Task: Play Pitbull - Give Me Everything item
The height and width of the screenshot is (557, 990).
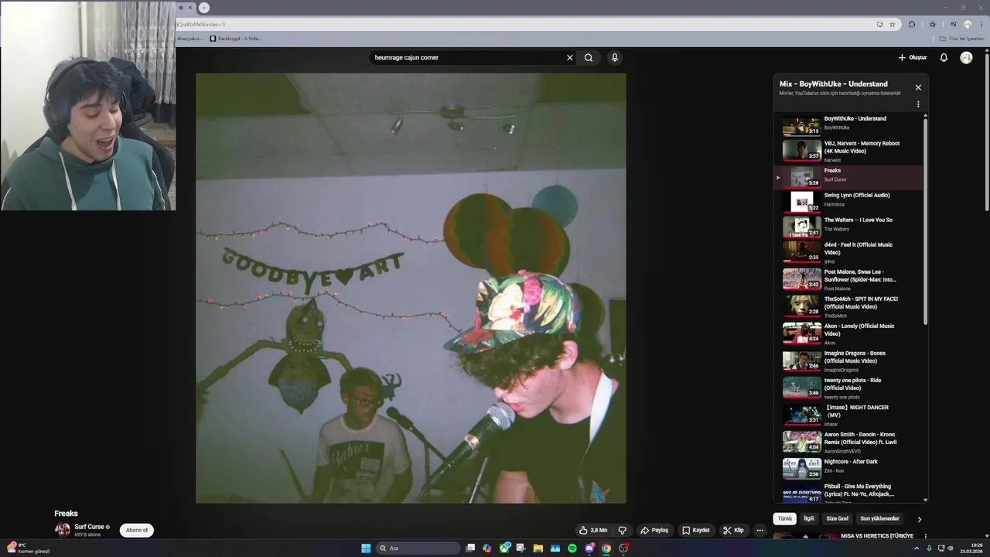Action: tap(848, 493)
